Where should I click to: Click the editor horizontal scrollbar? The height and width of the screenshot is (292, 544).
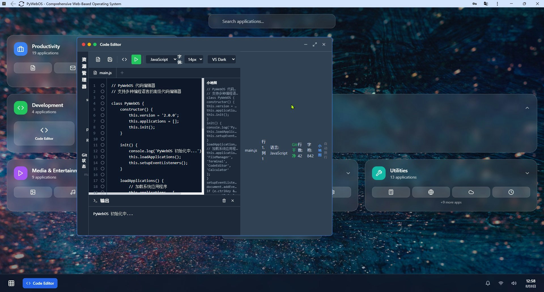[x=135, y=194]
